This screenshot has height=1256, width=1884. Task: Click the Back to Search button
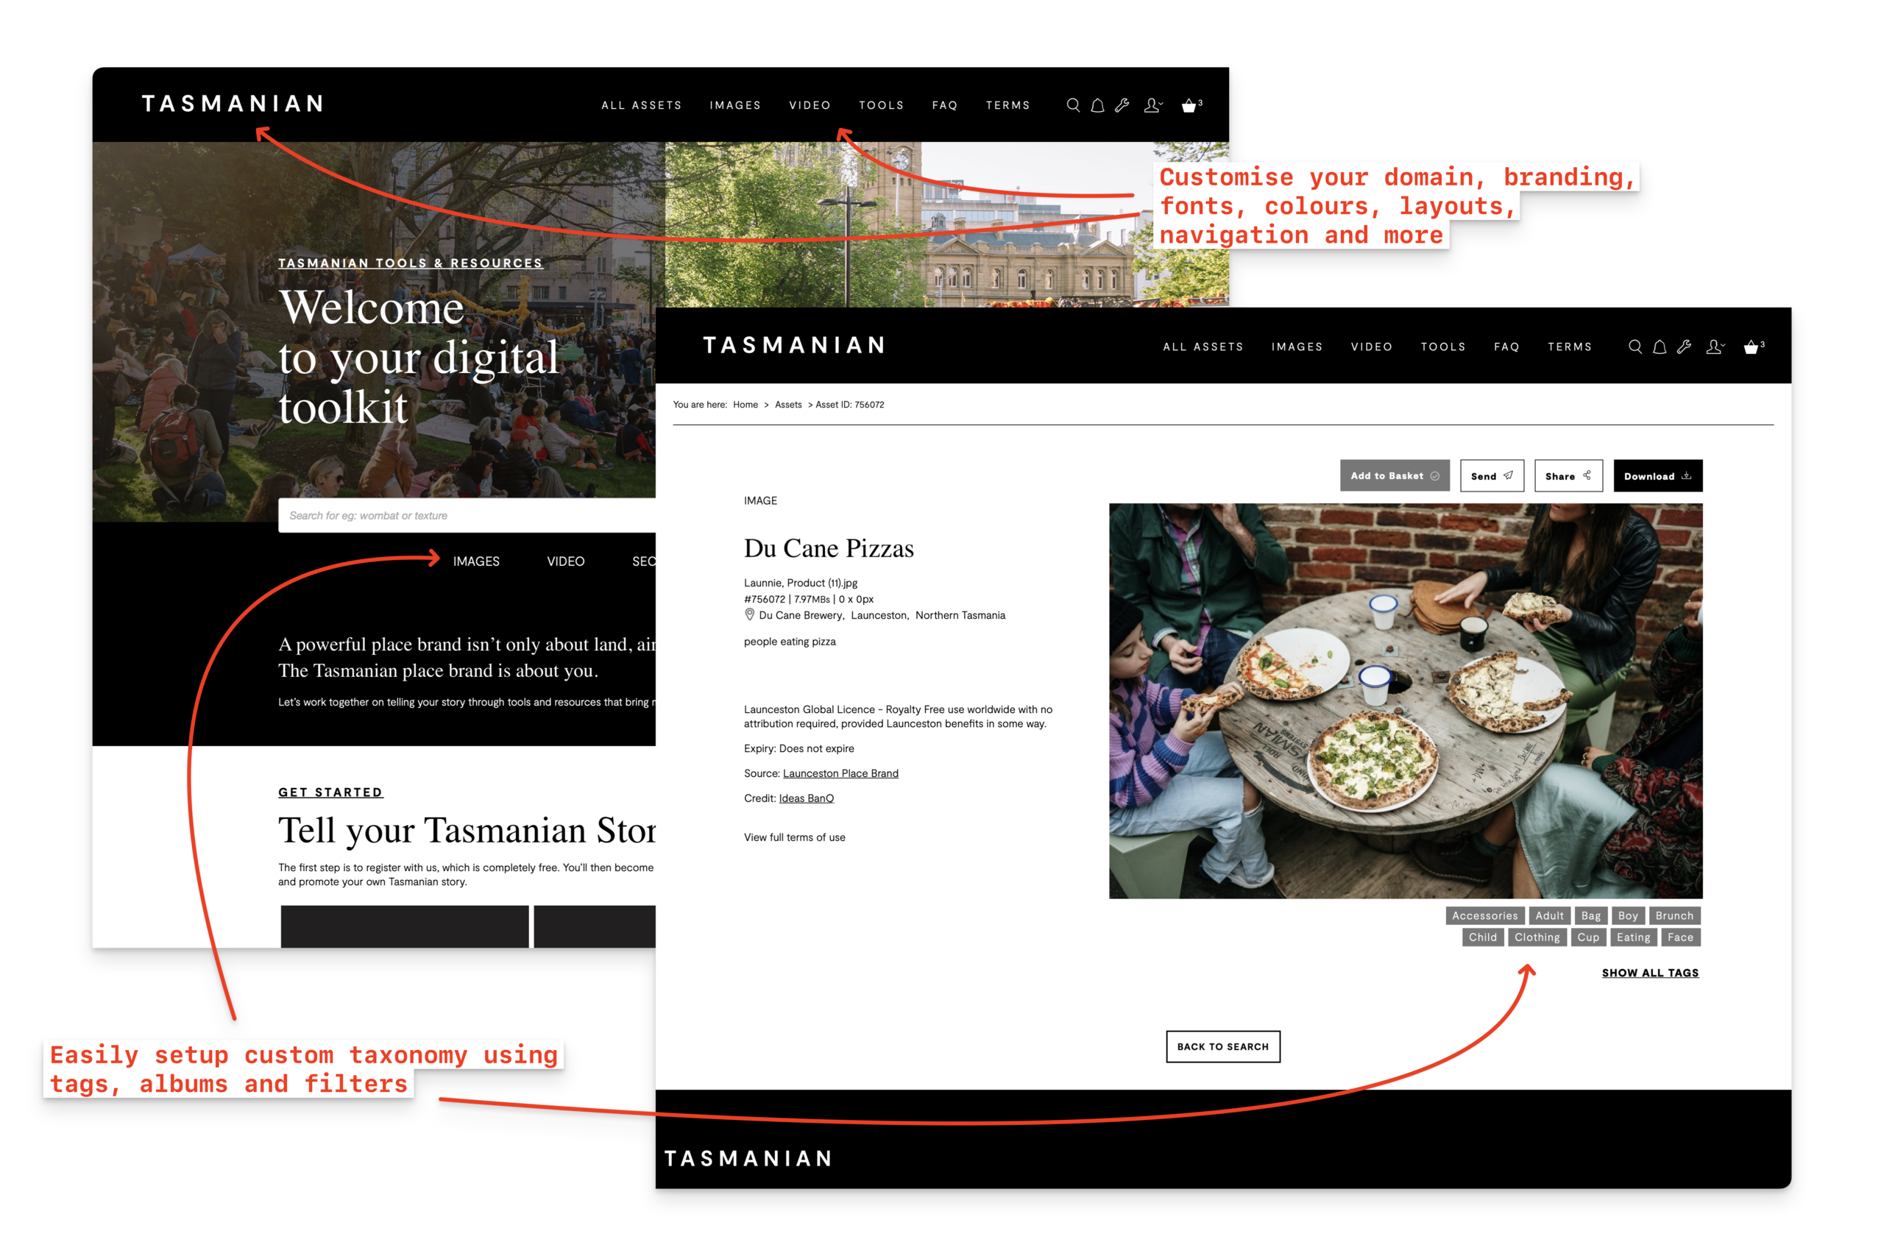(1222, 1046)
